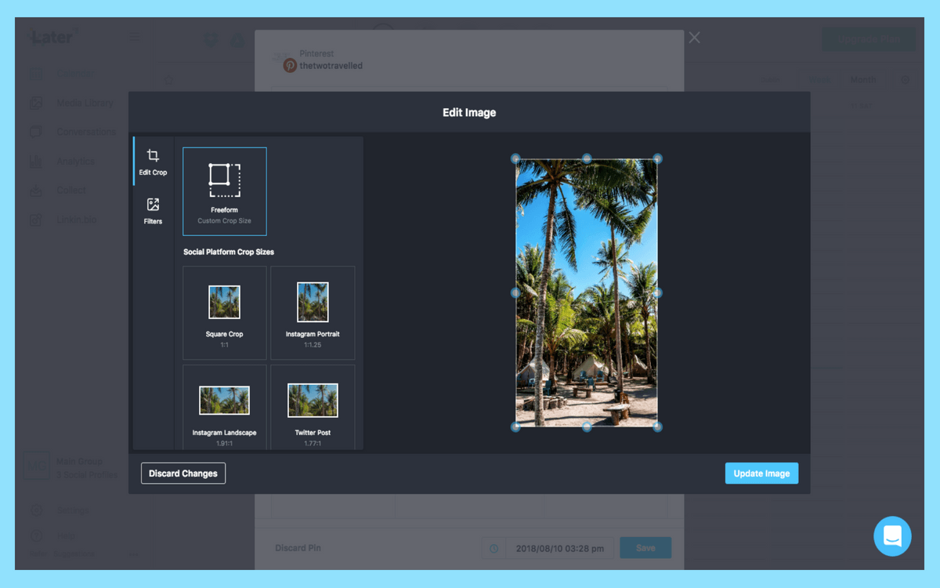
Task: Click the Pinterest profile icon for thetwotravelled
Action: pyautogui.click(x=290, y=66)
